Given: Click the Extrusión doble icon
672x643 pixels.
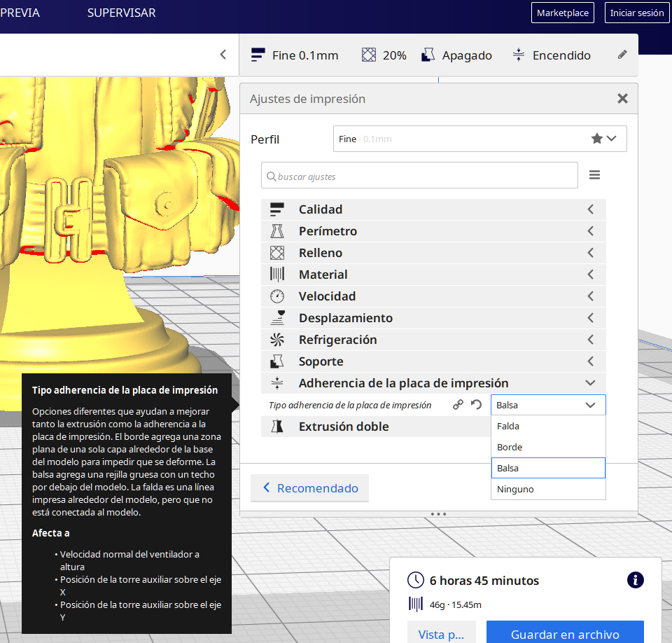Looking at the screenshot, I should 277,427.
